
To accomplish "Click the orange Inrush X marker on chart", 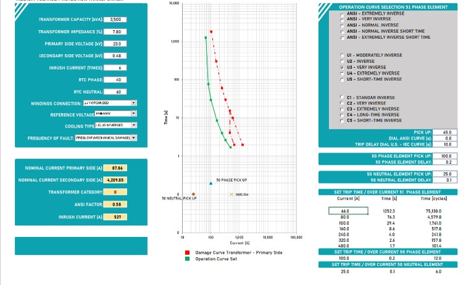I will click(x=231, y=194).
